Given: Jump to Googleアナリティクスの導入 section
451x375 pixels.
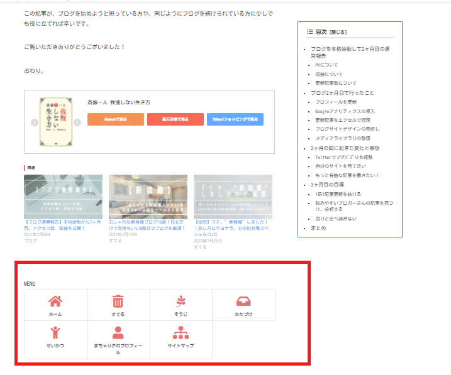Looking at the screenshot, I should pos(345,111).
